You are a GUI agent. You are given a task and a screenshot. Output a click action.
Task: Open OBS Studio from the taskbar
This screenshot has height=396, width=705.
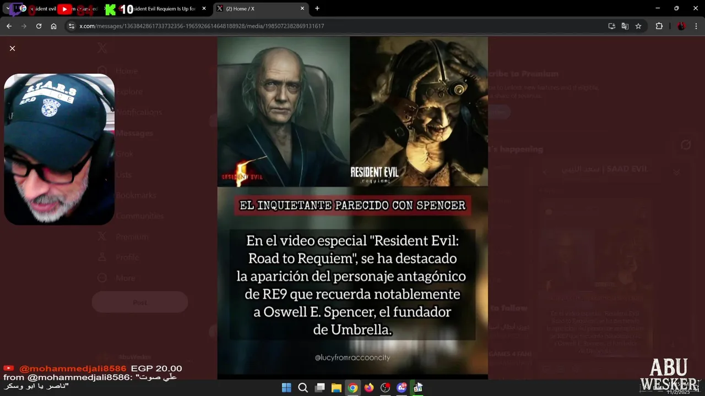pyautogui.click(x=386, y=388)
